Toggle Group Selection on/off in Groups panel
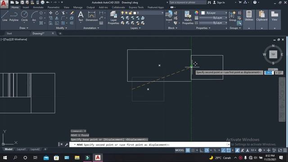Screen dimensions: 288x162 [x=239, y=23]
